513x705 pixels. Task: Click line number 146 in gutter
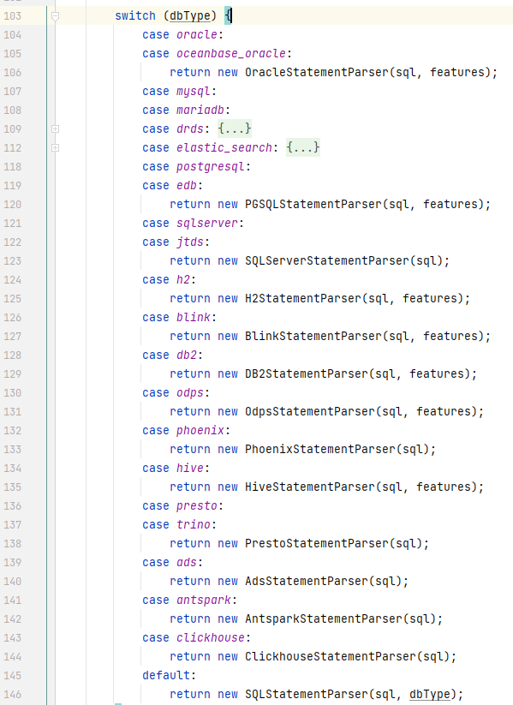click(x=13, y=694)
